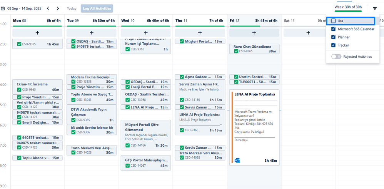Open the calendar date range picker icon
The image size is (384, 189).
pyautogui.click(x=3, y=8)
